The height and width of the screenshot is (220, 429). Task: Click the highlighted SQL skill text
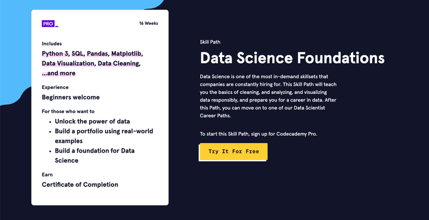click(x=78, y=54)
